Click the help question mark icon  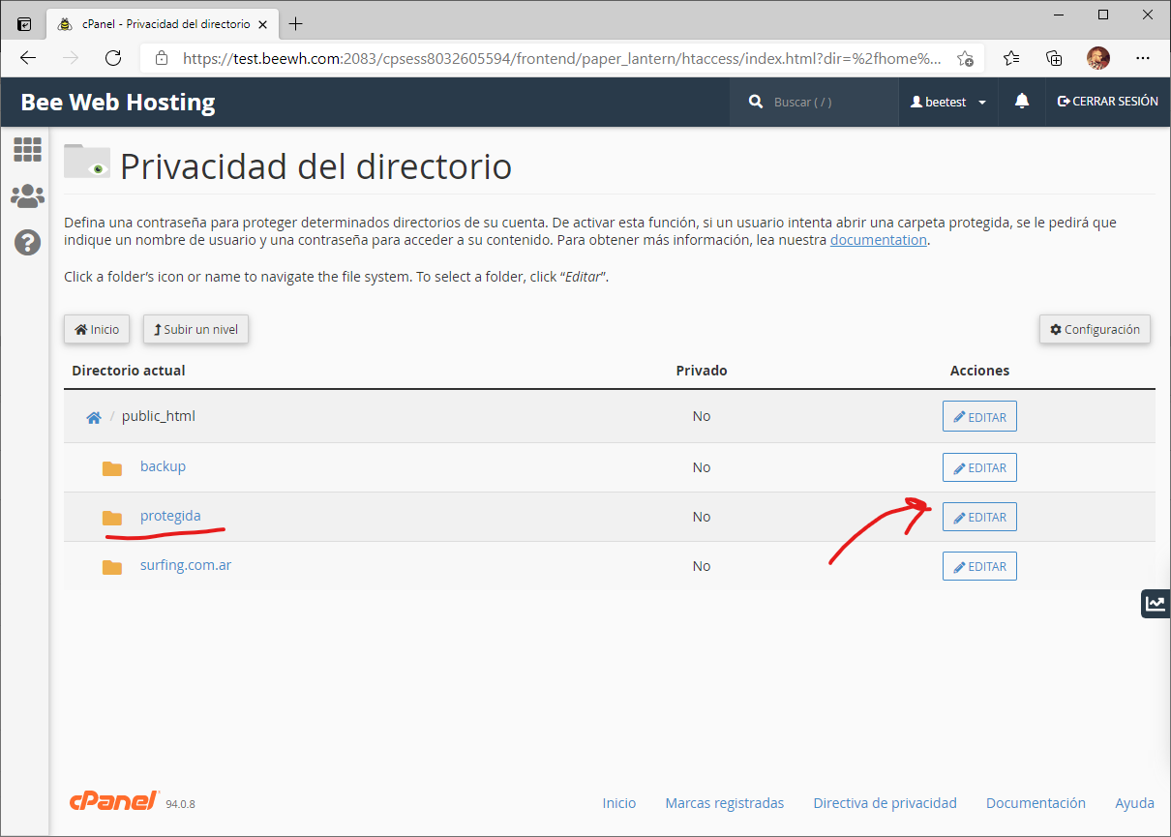coord(27,242)
